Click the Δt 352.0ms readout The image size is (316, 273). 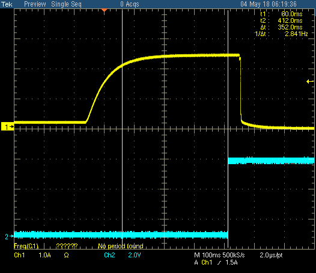pyautogui.click(x=281, y=27)
